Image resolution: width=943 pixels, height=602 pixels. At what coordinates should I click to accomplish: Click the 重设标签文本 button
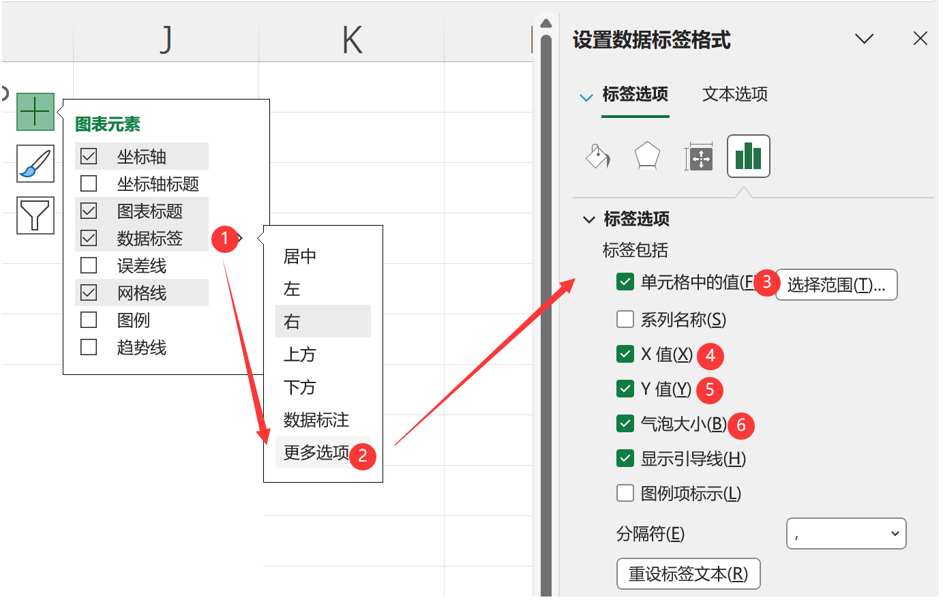(x=687, y=574)
